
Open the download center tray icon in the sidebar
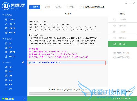coord(6,57)
